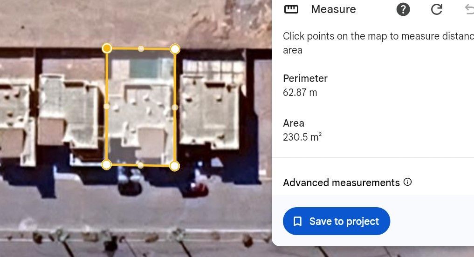Click the midpoint handle on the left edge
Viewport: 474px width, 257px height.
click(107, 106)
